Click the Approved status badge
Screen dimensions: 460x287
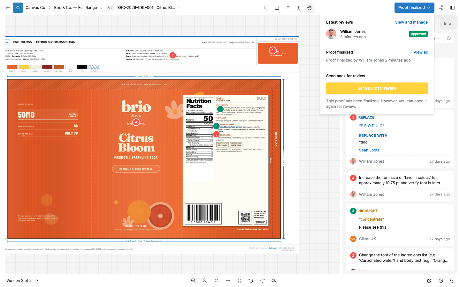(418, 34)
